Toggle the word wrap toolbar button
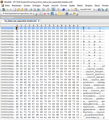 point(48,9)
